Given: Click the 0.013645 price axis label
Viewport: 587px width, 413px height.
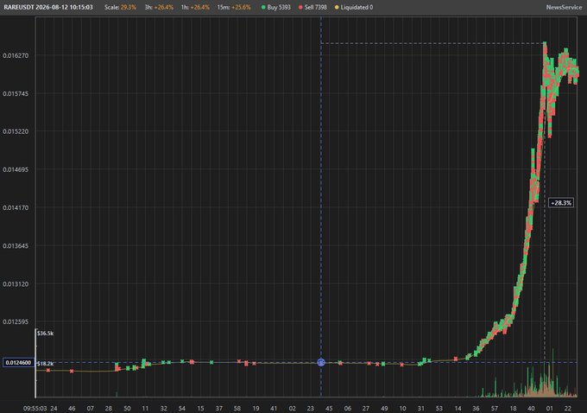Looking at the screenshot, I should point(16,246).
